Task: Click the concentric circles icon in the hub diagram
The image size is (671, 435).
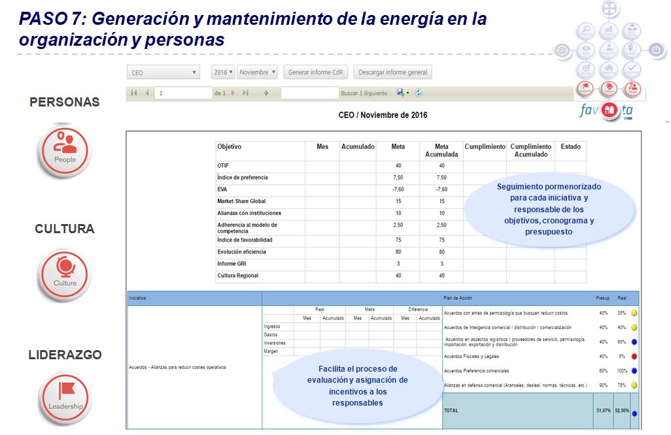Action: (x=562, y=51)
